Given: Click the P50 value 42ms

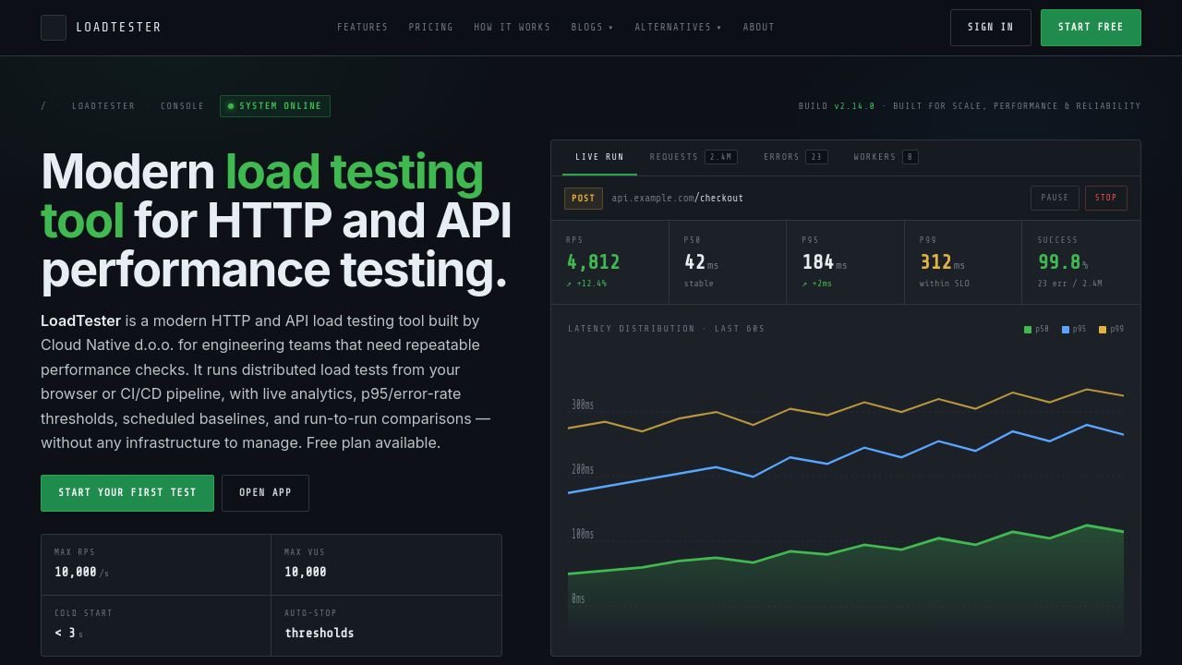Looking at the screenshot, I should coord(701,262).
